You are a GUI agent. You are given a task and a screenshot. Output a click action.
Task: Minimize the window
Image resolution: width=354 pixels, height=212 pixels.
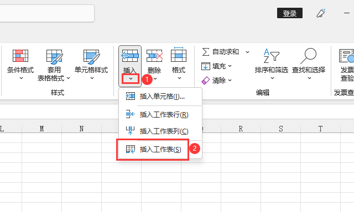(347, 13)
